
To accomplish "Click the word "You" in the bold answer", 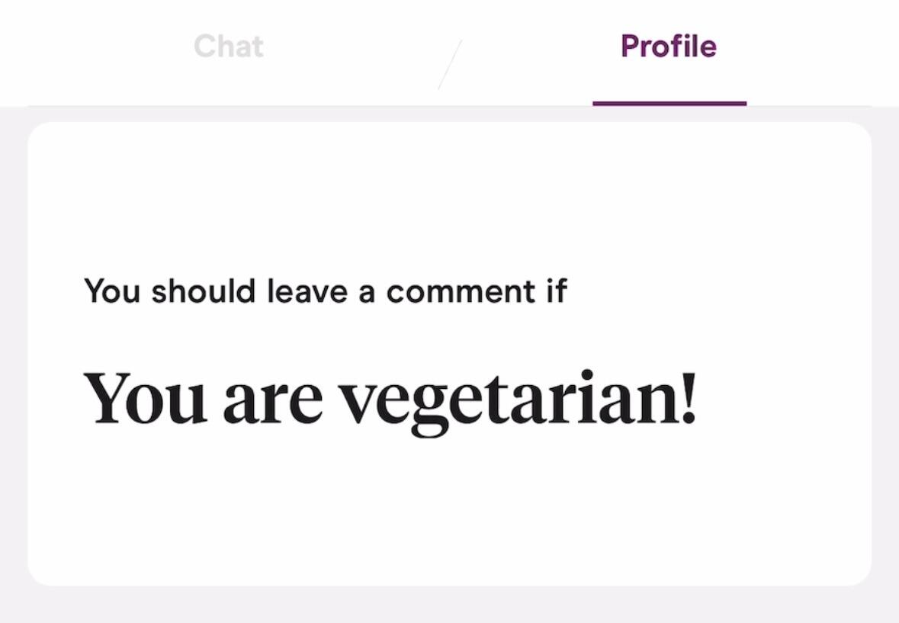I will click(145, 398).
